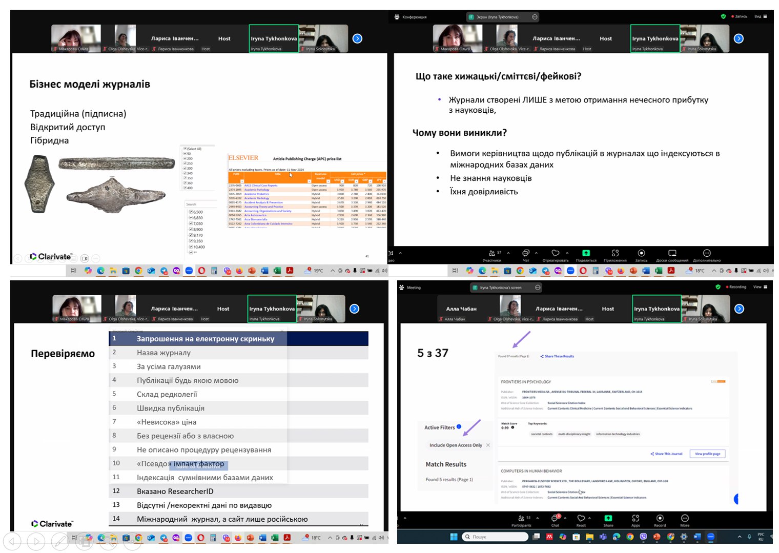The height and width of the screenshot is (553, 779).
Task: Click next-participants arrow above 'Бізнес моделі журналів' slide
Action: click(358, 38)
